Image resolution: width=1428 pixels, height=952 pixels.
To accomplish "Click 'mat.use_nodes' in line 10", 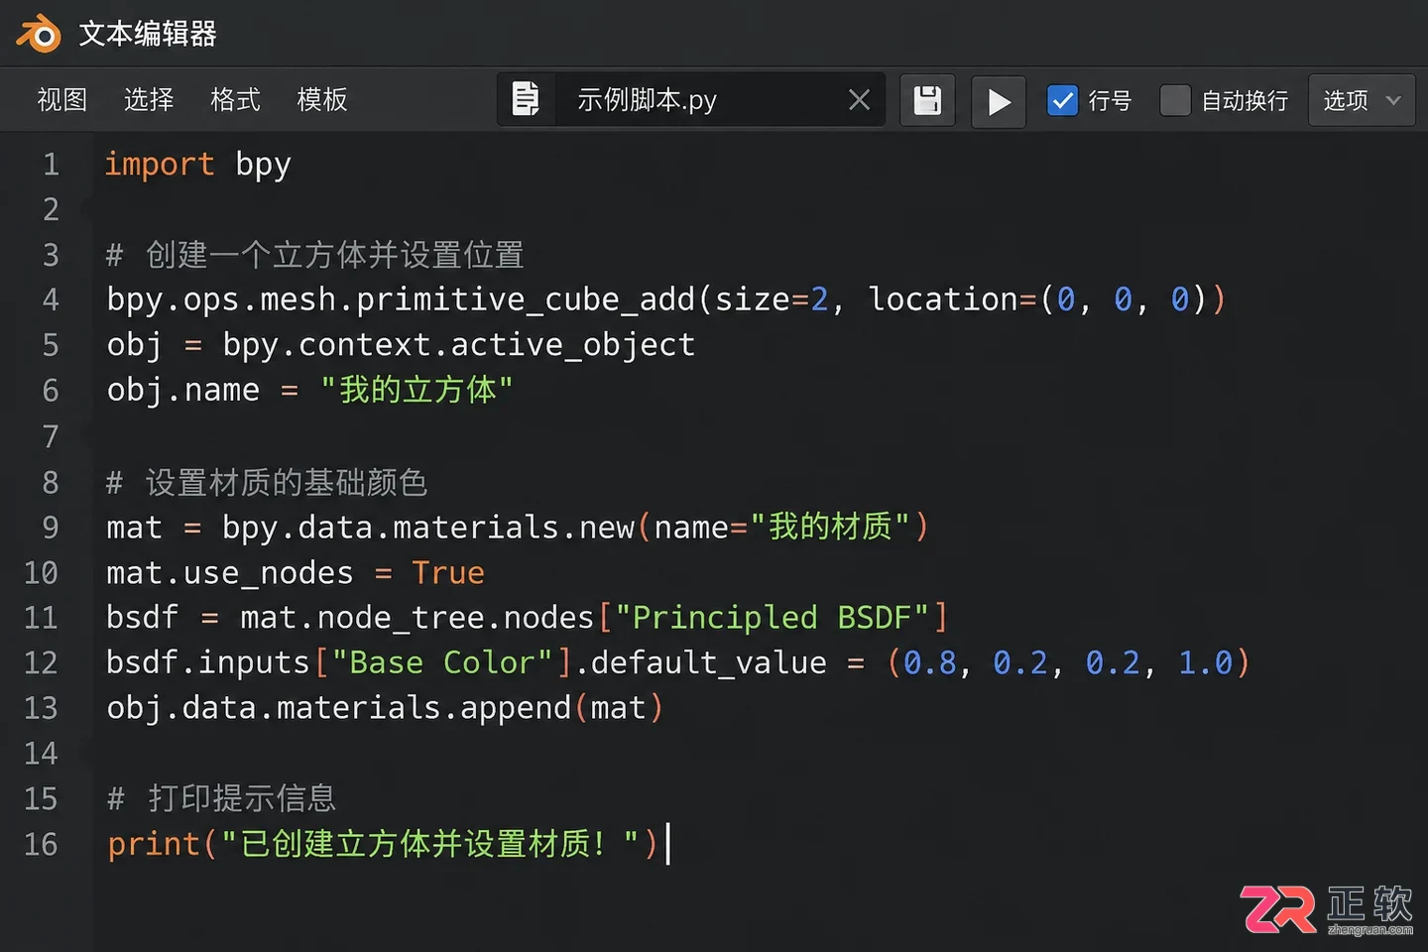I will click(x=229, y=573).
